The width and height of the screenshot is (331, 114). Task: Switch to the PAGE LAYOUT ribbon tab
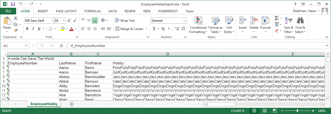pyautogui.click(x=66, y=11)
